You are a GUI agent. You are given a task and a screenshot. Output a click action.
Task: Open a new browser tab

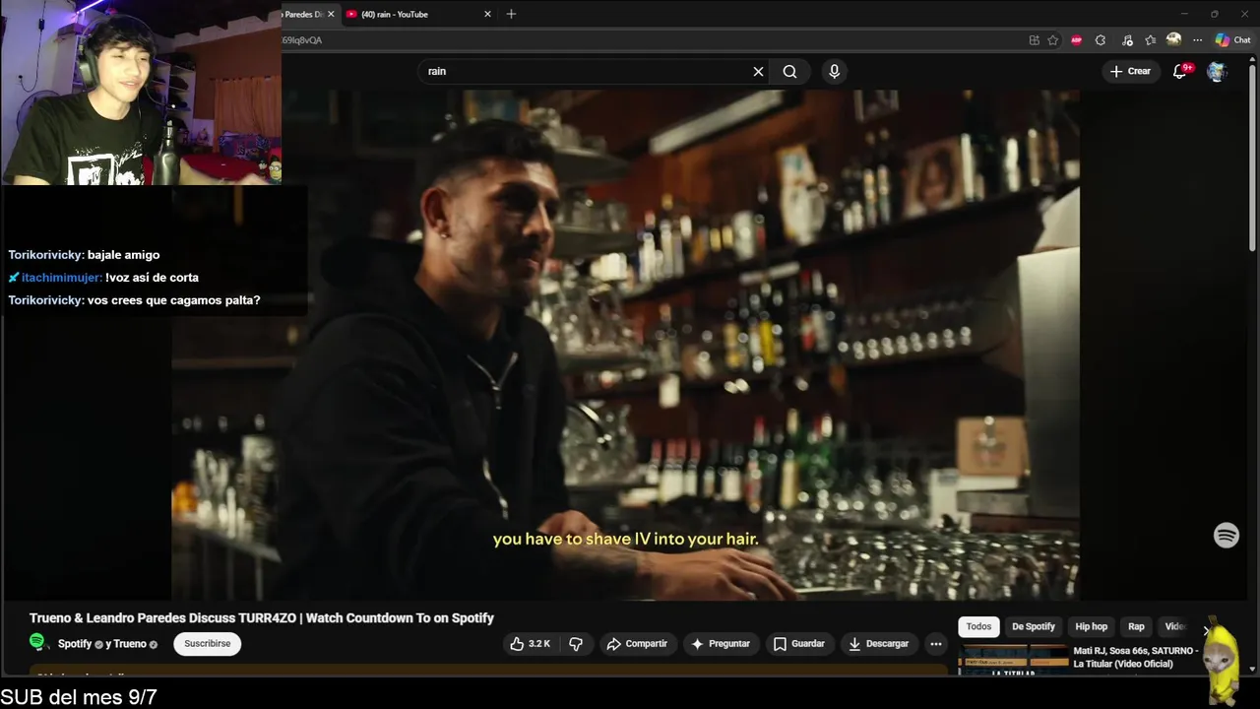(x=511, y=14)
